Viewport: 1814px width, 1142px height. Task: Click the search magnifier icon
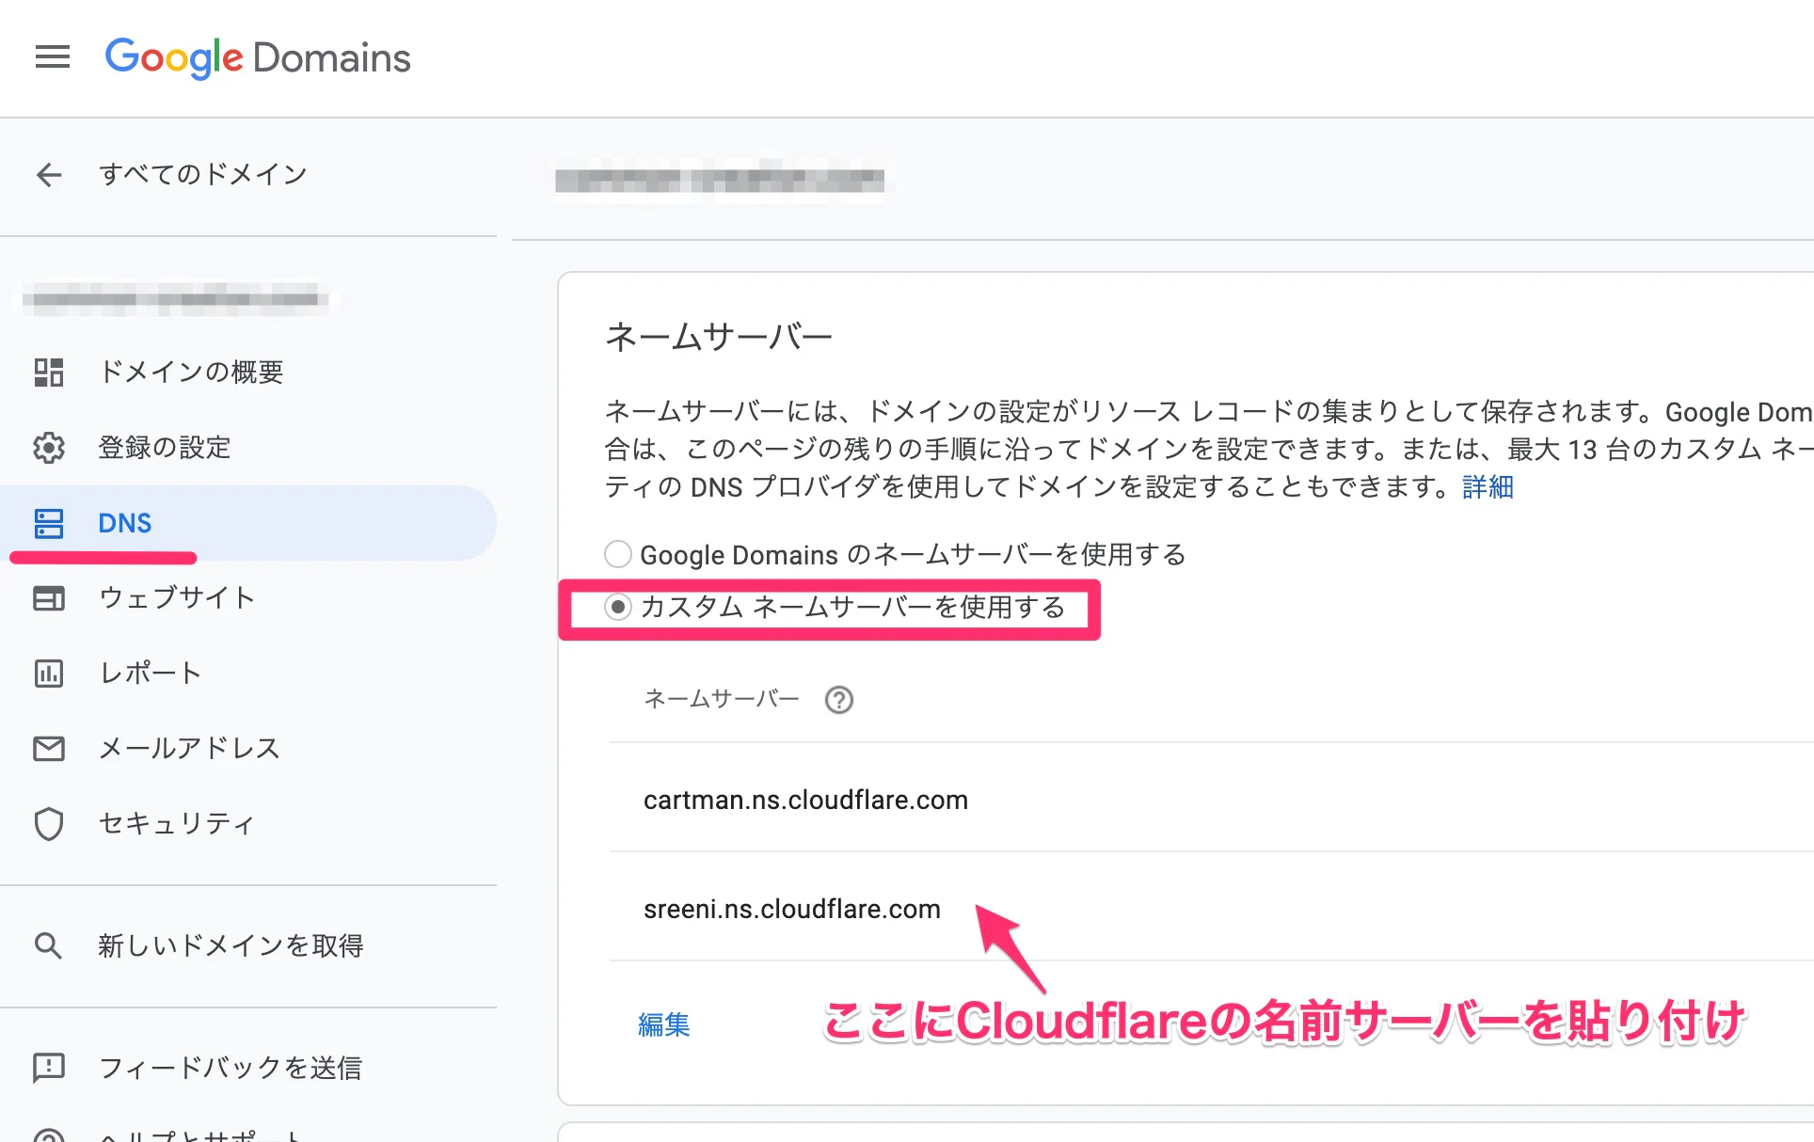tap(49, 945)
